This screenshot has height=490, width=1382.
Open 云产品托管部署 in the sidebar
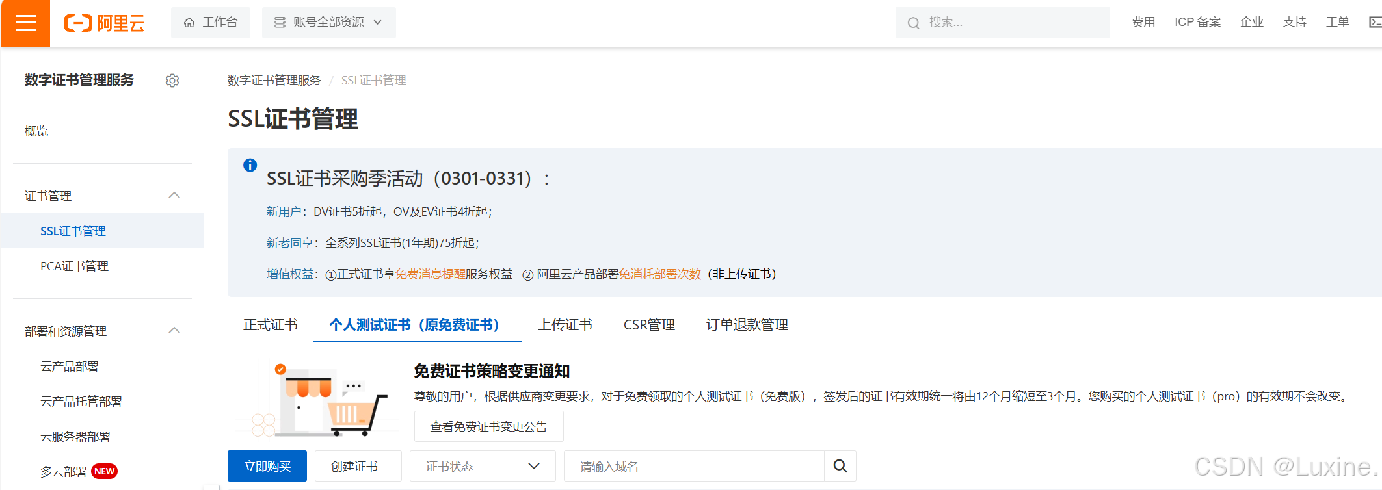coord(81,401)
